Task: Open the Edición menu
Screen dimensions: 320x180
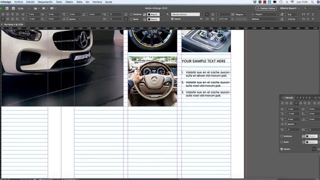Action: (x=30, y=2)
